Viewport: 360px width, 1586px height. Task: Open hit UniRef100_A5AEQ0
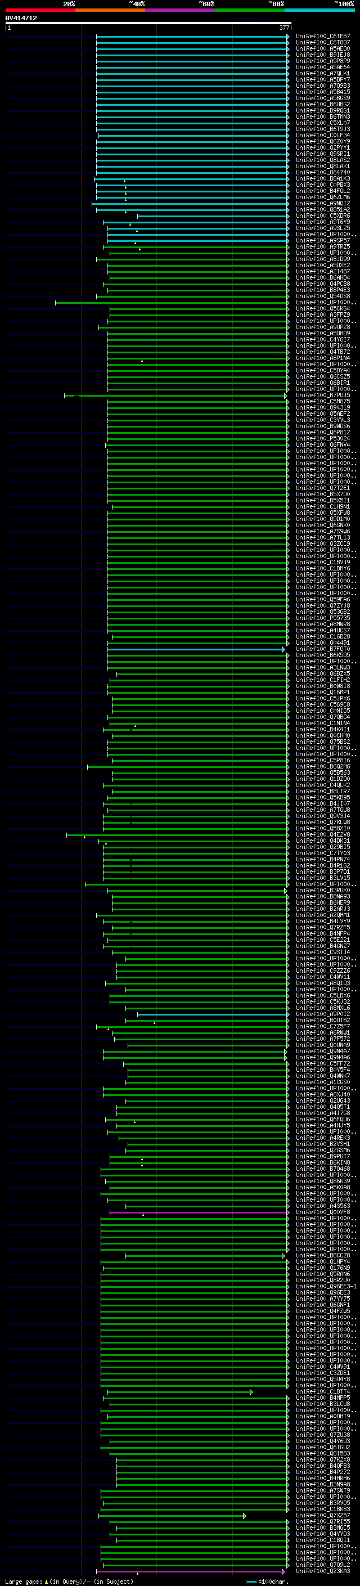pyautogui.click(x=323, y=48)
